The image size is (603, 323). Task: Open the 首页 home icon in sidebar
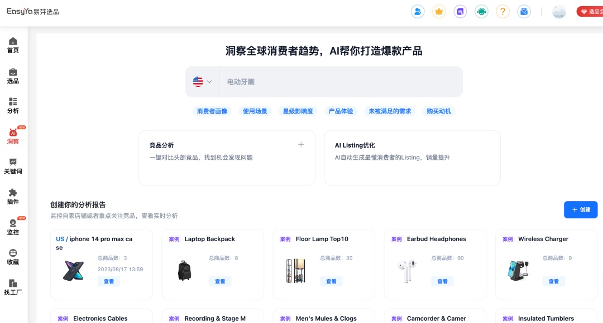coord(13,45)
